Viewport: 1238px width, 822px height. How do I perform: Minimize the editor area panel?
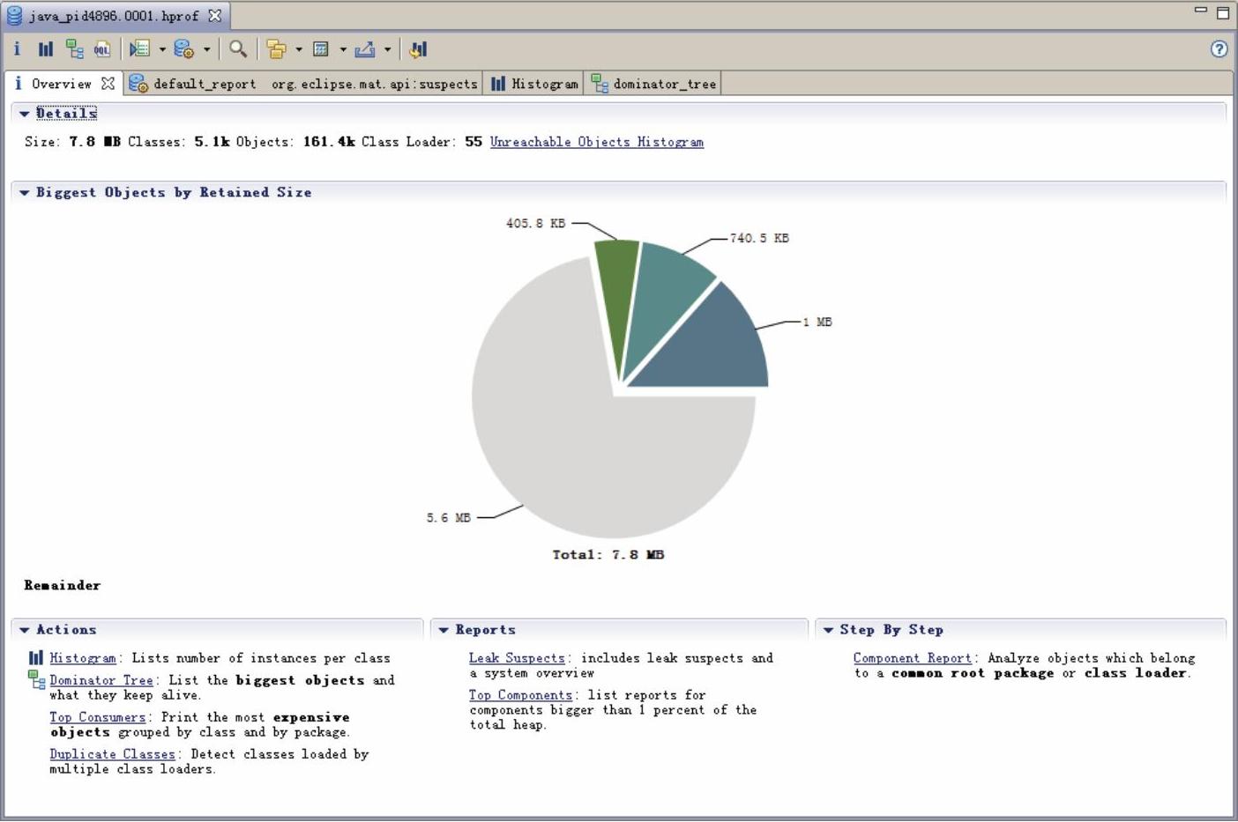(x=1201, y=10)
